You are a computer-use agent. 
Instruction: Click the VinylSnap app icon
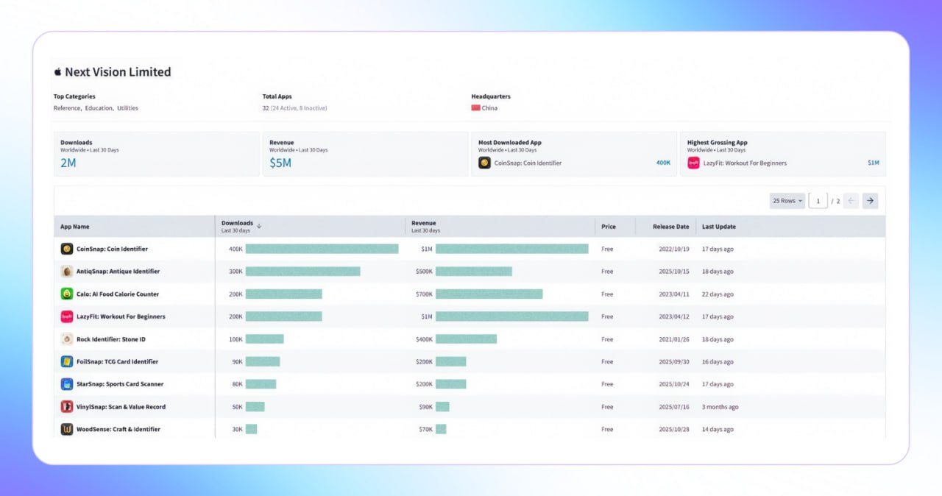tap(67, 407)
